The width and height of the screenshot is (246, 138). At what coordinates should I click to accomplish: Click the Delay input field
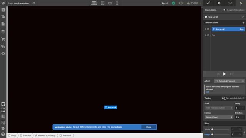239,108
